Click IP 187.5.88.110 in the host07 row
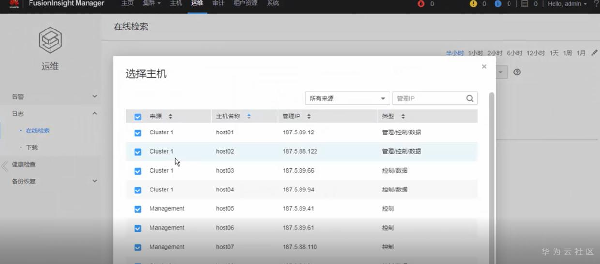 300,247
